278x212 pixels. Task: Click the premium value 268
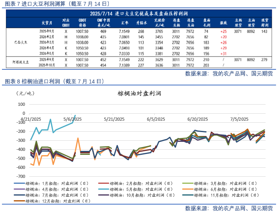pyautogui.click(x=141, y=31)
